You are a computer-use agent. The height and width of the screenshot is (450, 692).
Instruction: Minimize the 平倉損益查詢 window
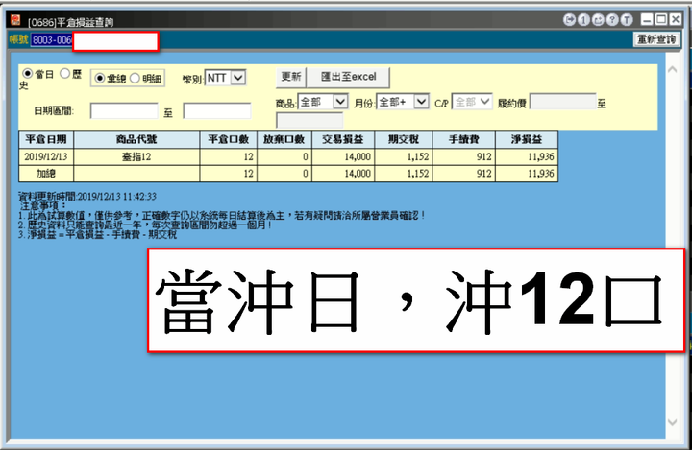coord(647,19)
